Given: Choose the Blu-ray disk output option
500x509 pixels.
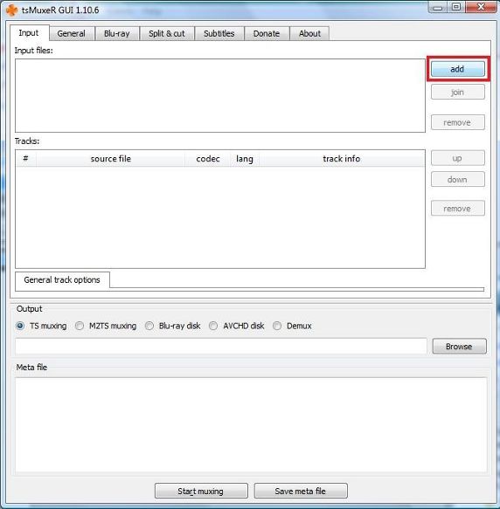Looking at the screenshot, I should 149,326.
